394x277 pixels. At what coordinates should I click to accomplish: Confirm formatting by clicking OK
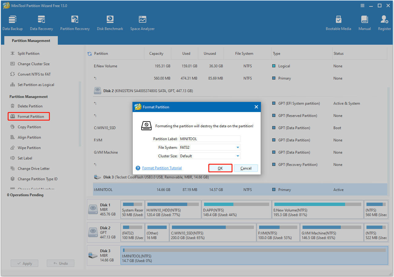point(220,168)
